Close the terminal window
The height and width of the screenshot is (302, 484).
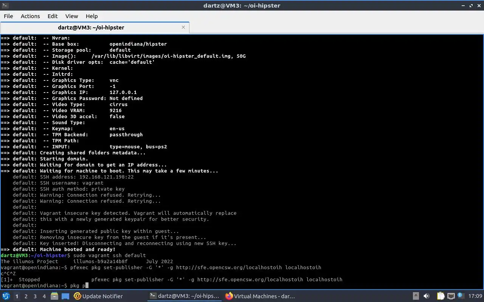[479, 5]
